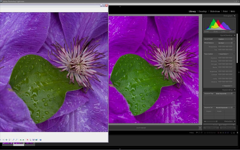Click the save disk icon in viewer toolbar

pyautogui.click(x=33, y=140)
